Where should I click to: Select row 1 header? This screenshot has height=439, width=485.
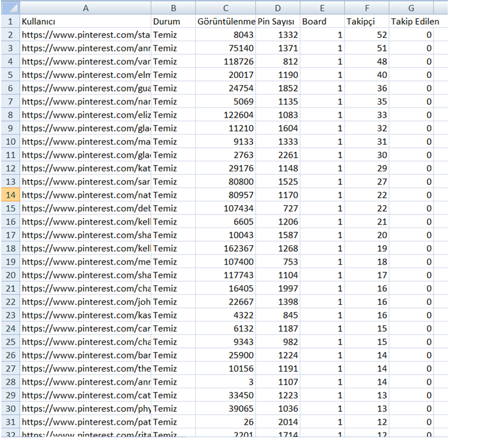[x=10, y=22]
